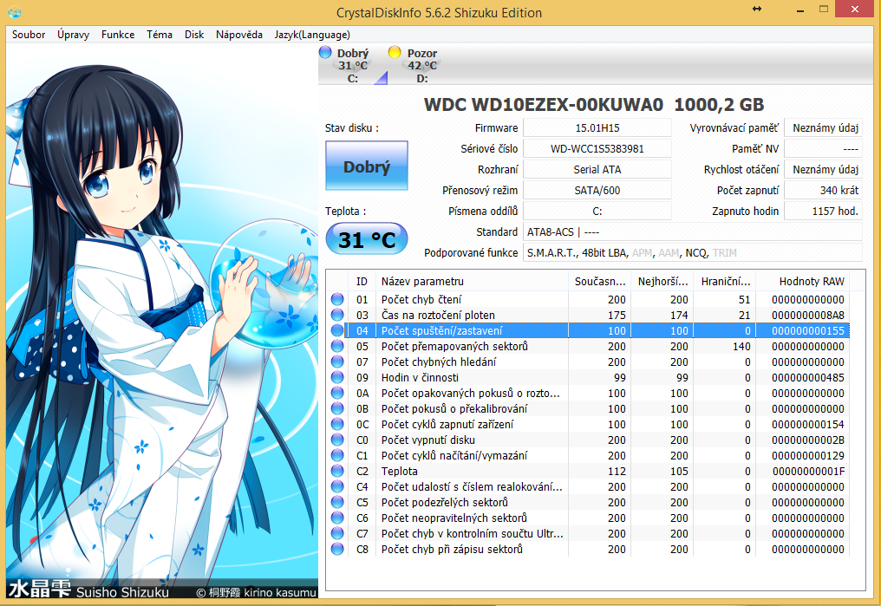Click the Písmena oddílů field C:
This screenshot has width=881, height=606.
597,212
